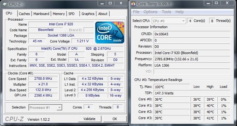Click the Level 3 associativity '16-way'

[x=116, y=95]
